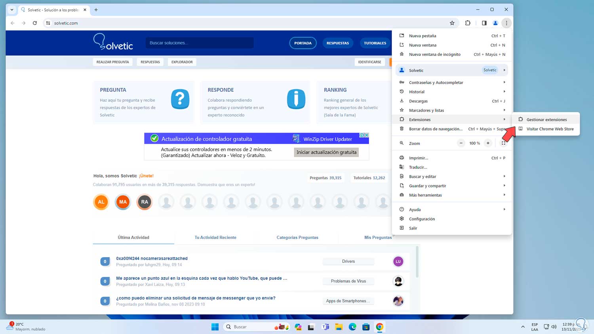Switch to Tu Actividad Reciente tab
Viewport: 594px width, 334px height.
coord(215,237)
